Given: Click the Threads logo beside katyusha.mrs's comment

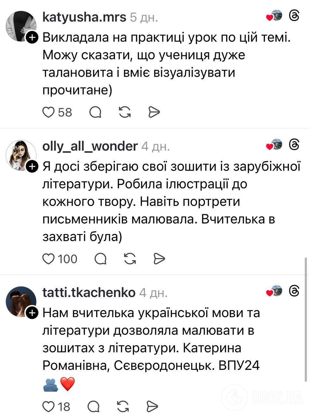Looking at the screenshot, I should pos(294,16).
